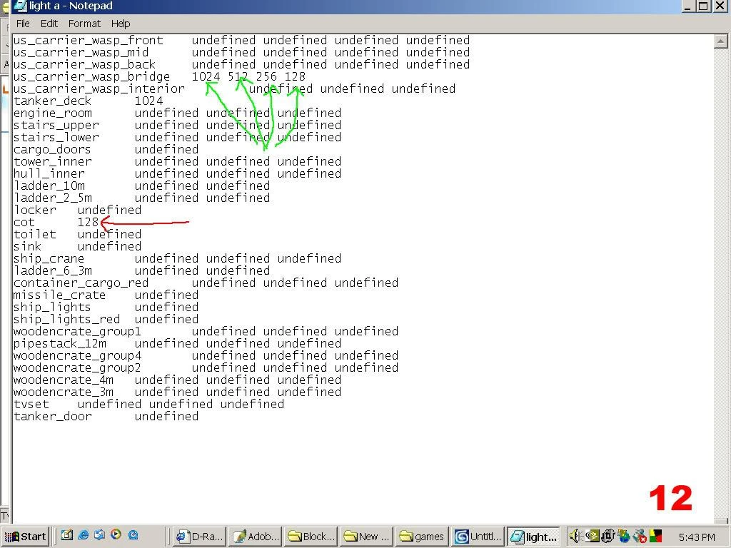Screen dimensions: 731x548
Task: Click the multicolored square tray icon
Action: (655, 536)
